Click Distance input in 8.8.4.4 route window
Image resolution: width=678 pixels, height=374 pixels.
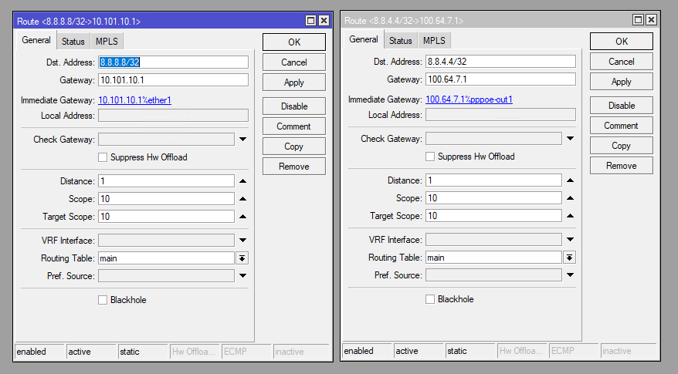[x=493, y=180]
